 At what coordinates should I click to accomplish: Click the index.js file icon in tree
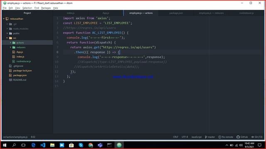pos(14,57)
